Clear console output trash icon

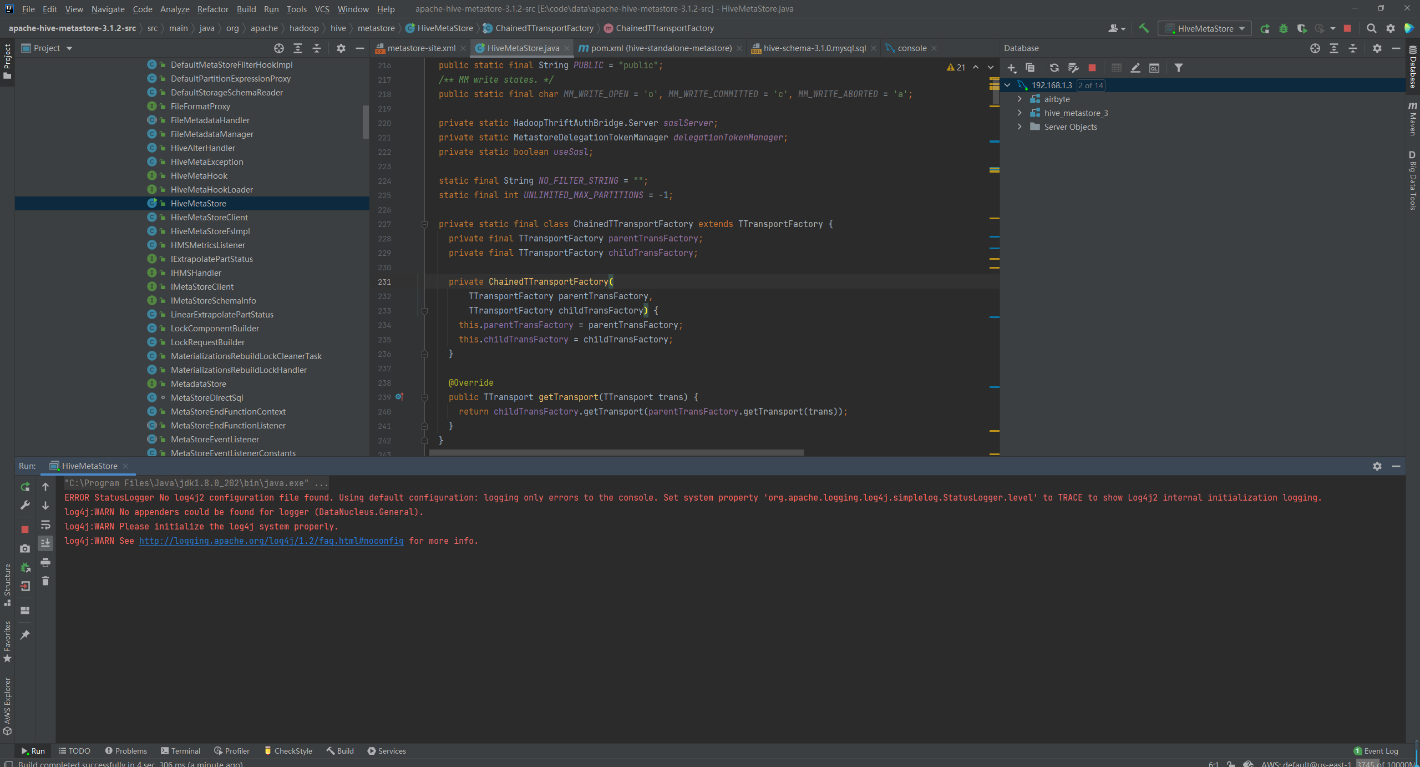click(45, 581)
